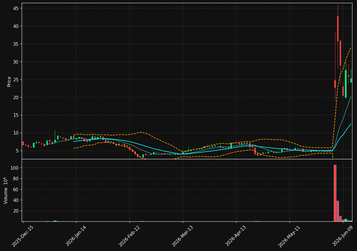Click the second-tallest red volume bar near 40

coord(338,211)
